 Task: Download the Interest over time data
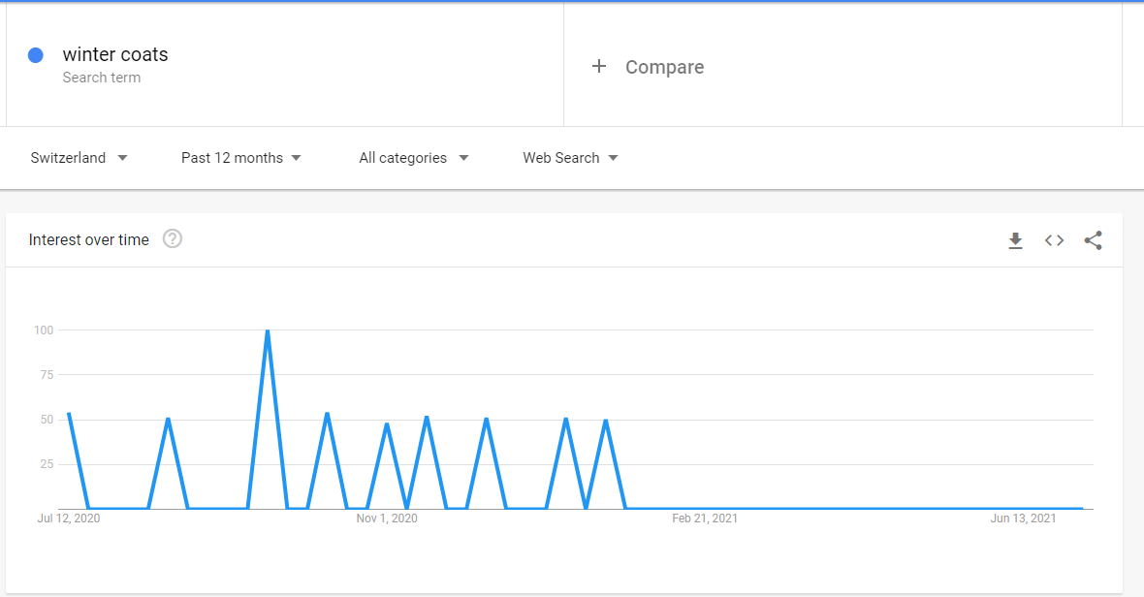click(1015, 240)
